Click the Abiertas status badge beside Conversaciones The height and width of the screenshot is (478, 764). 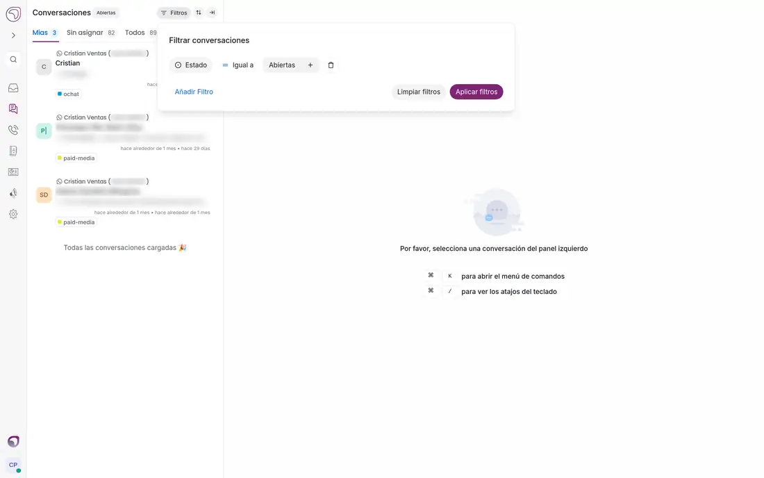106,13
